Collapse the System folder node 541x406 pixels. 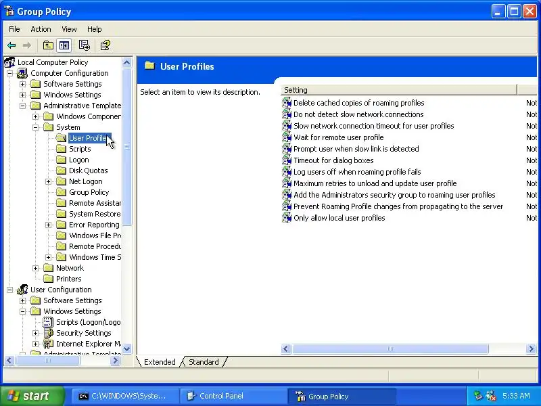(x=35, y=127)
